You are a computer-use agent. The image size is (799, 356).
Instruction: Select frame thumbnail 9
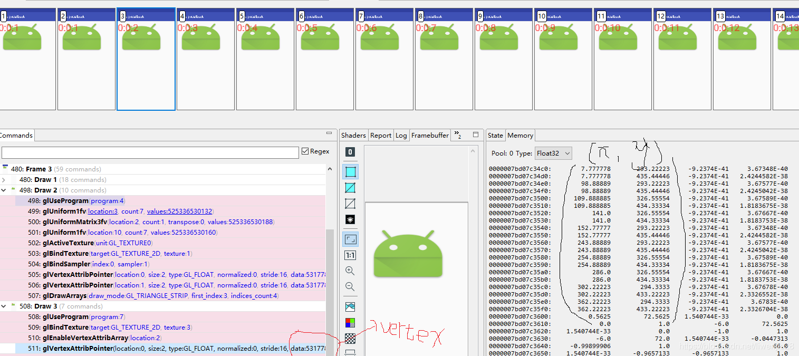[503, 59]
